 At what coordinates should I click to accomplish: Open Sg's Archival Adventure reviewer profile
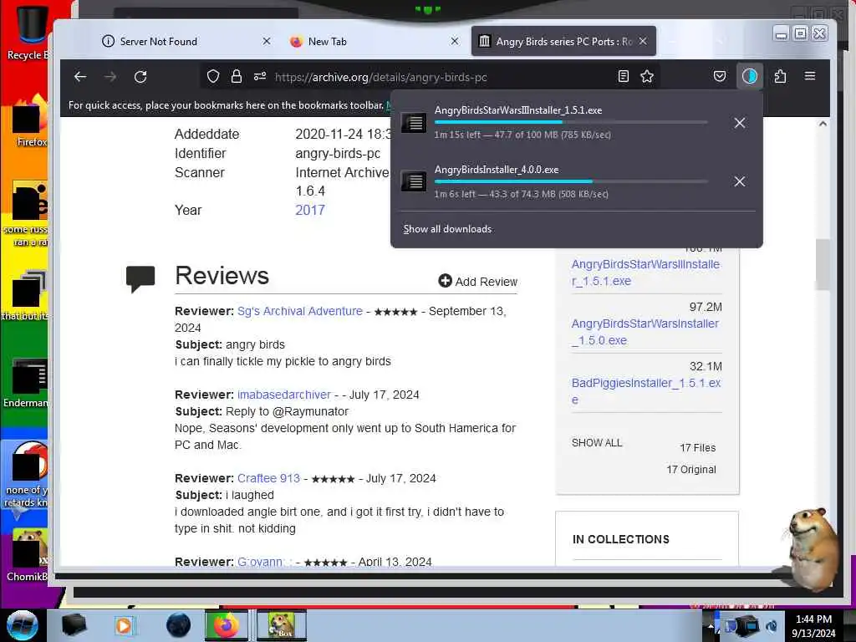click(300, 311)
